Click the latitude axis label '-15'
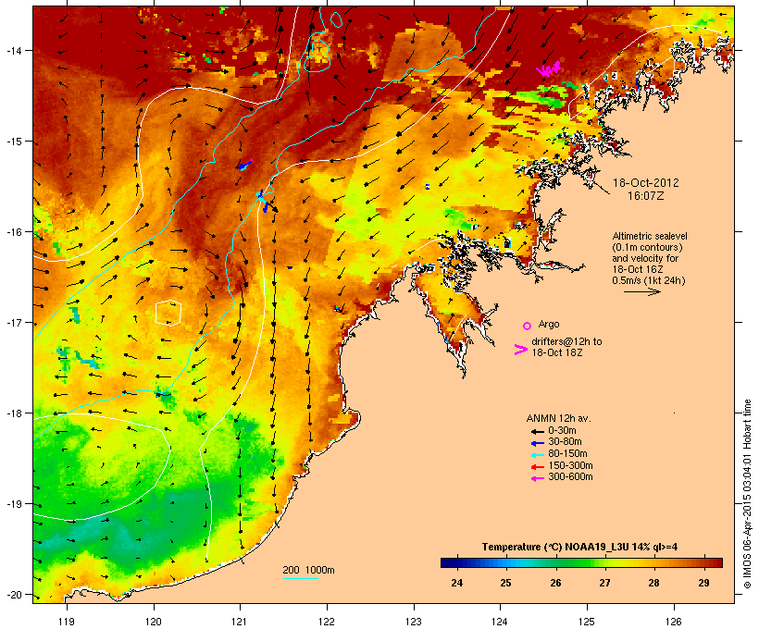Viewport: 759px width, 629px height. pos(14,142)
